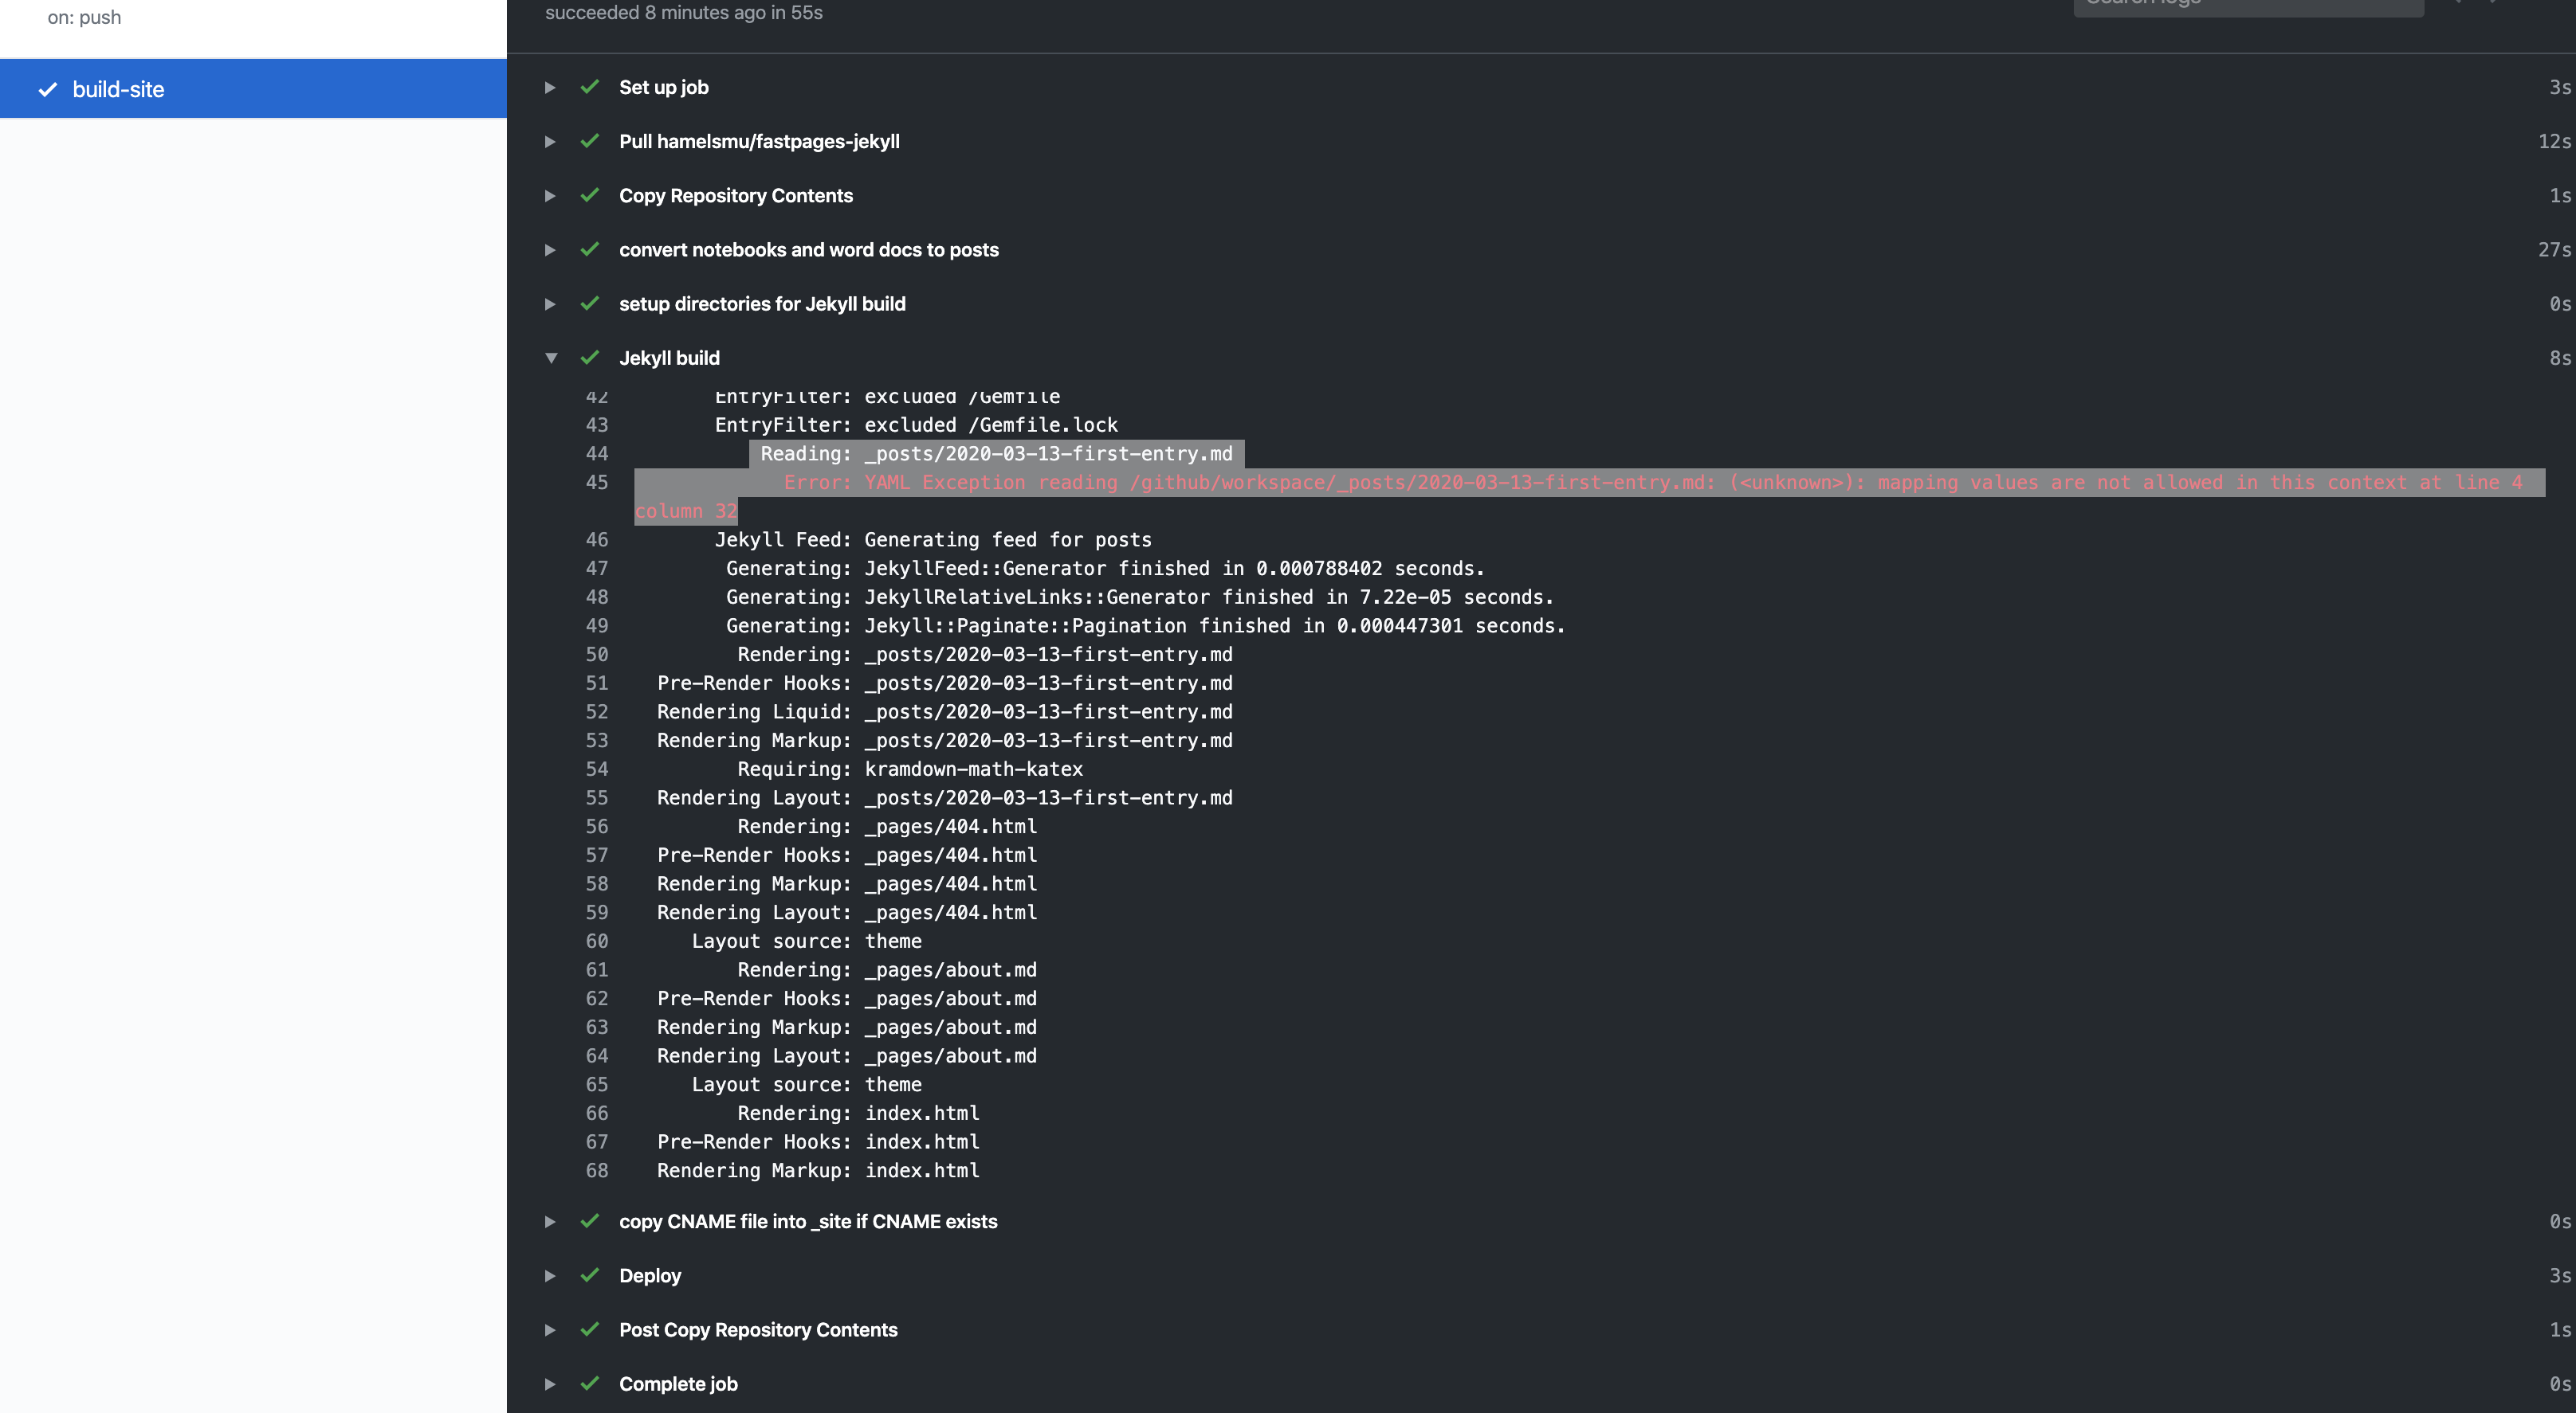Click the success icon next to "Jekyll build"

590,357
